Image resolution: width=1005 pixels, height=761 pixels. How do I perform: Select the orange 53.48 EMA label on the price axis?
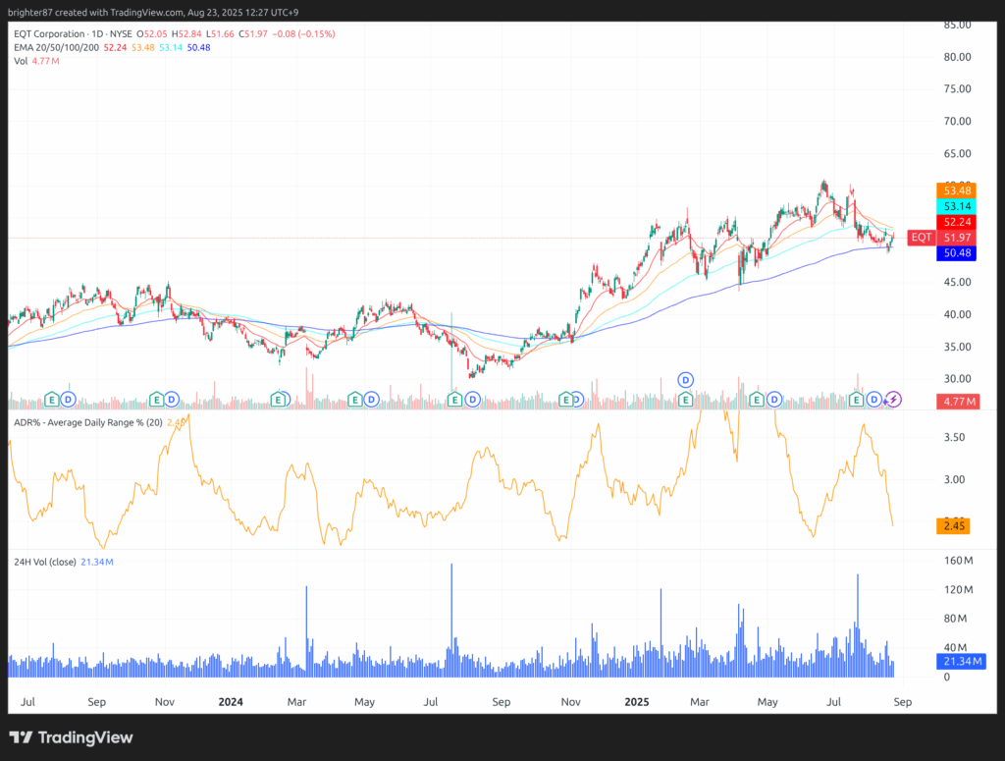tap(957, 190)
